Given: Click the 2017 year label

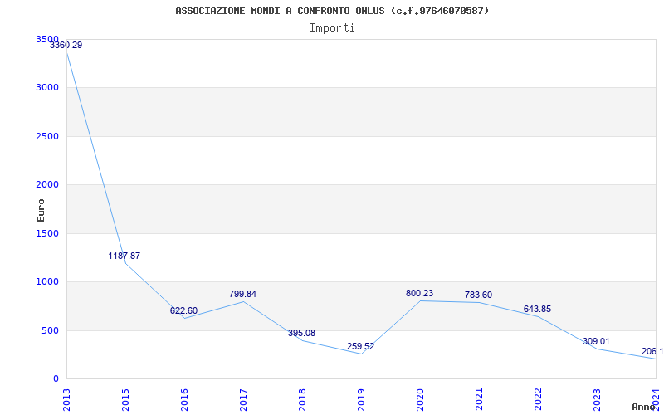Looking at the screenshot, I should pyautogui.click(x=243, y=400).
